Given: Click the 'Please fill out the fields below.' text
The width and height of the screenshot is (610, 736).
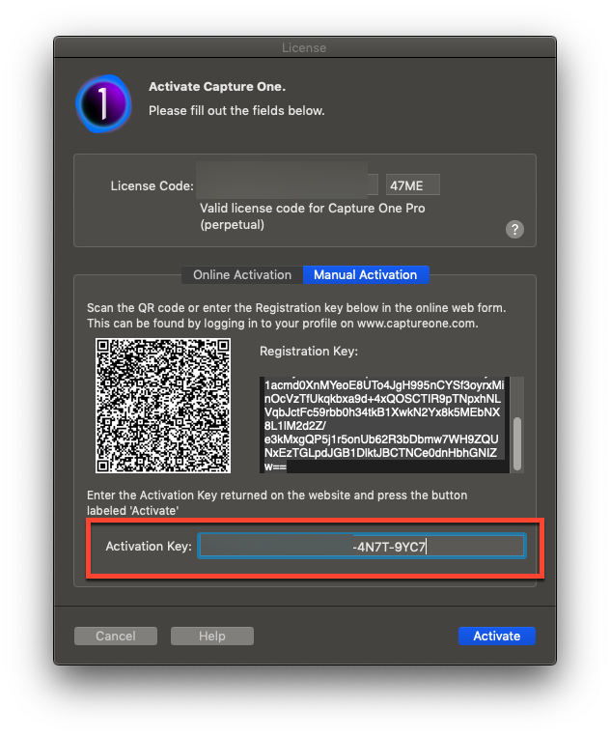Looking at the screenshot, I should (236, 111).
